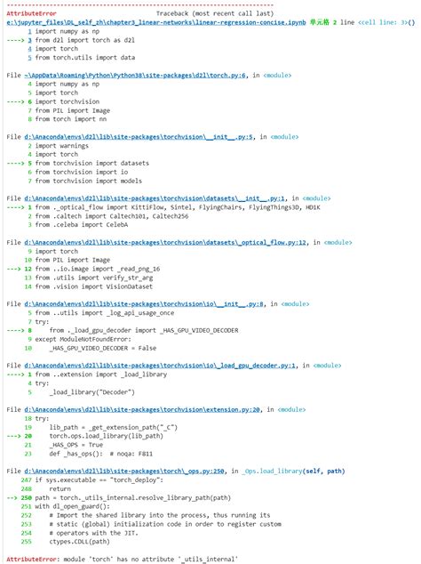
Task: Click line 'if sys.executable == "torch_deploy":'
Action: [99, 479]
